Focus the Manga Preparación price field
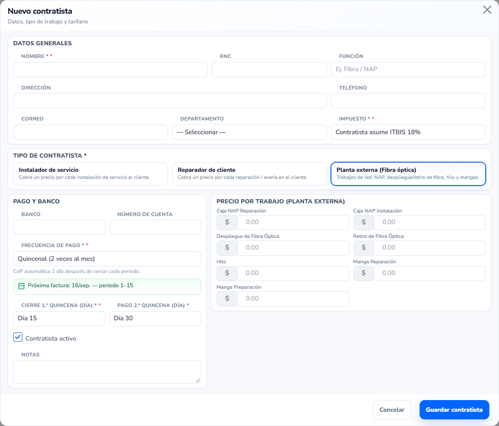 pyautogui.click(x=293, y=298)
